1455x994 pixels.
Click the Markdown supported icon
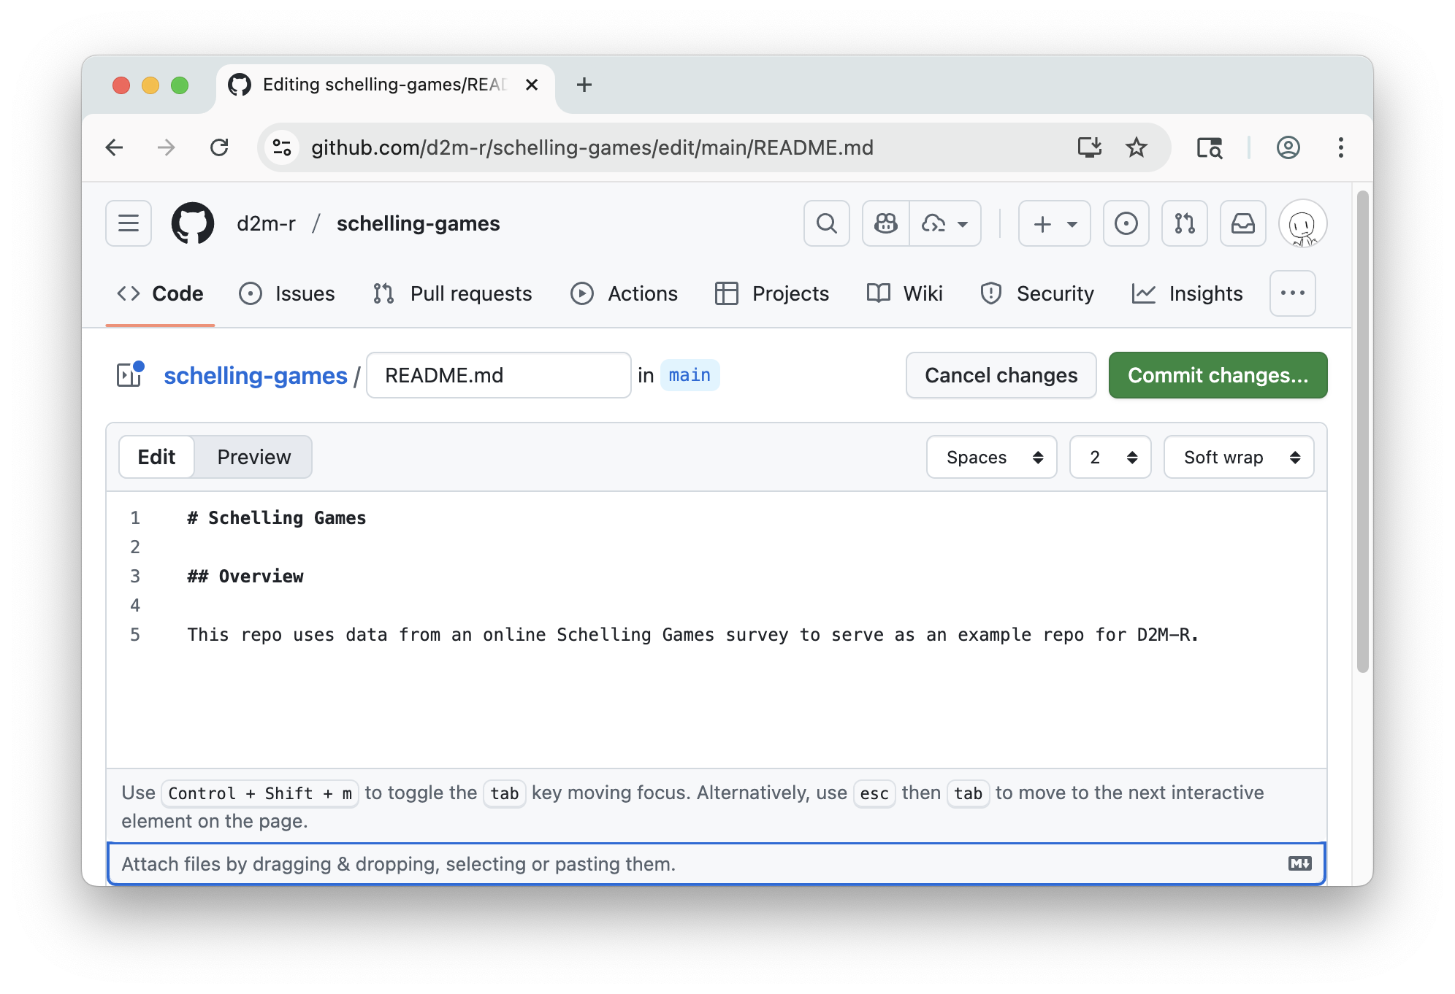coord(1299,863)
